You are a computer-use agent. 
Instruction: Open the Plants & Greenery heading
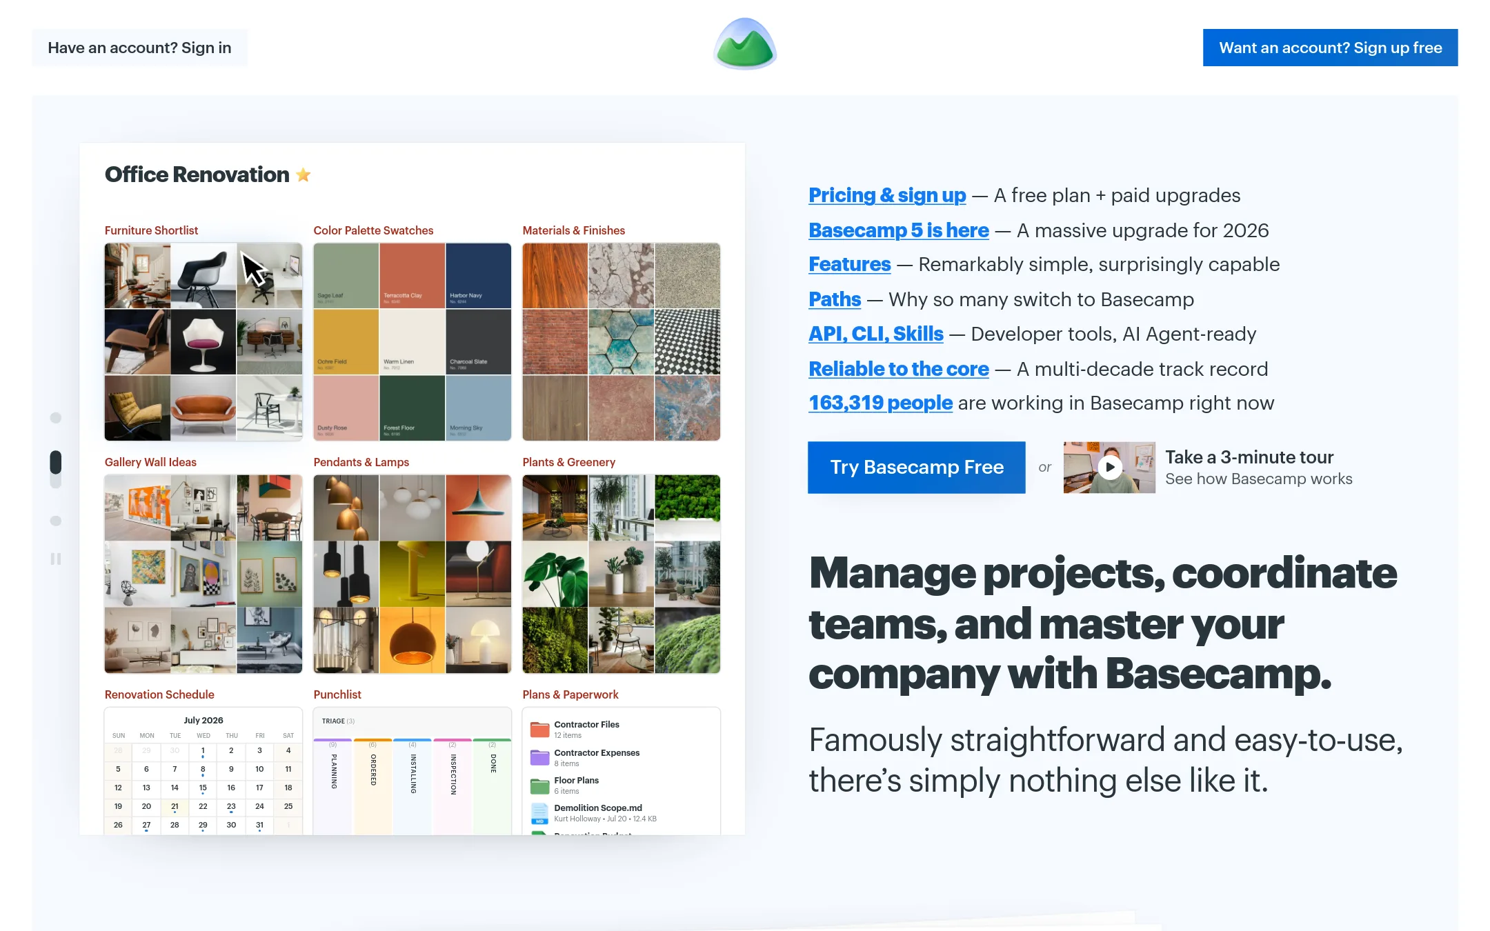[x=568, y=462]
